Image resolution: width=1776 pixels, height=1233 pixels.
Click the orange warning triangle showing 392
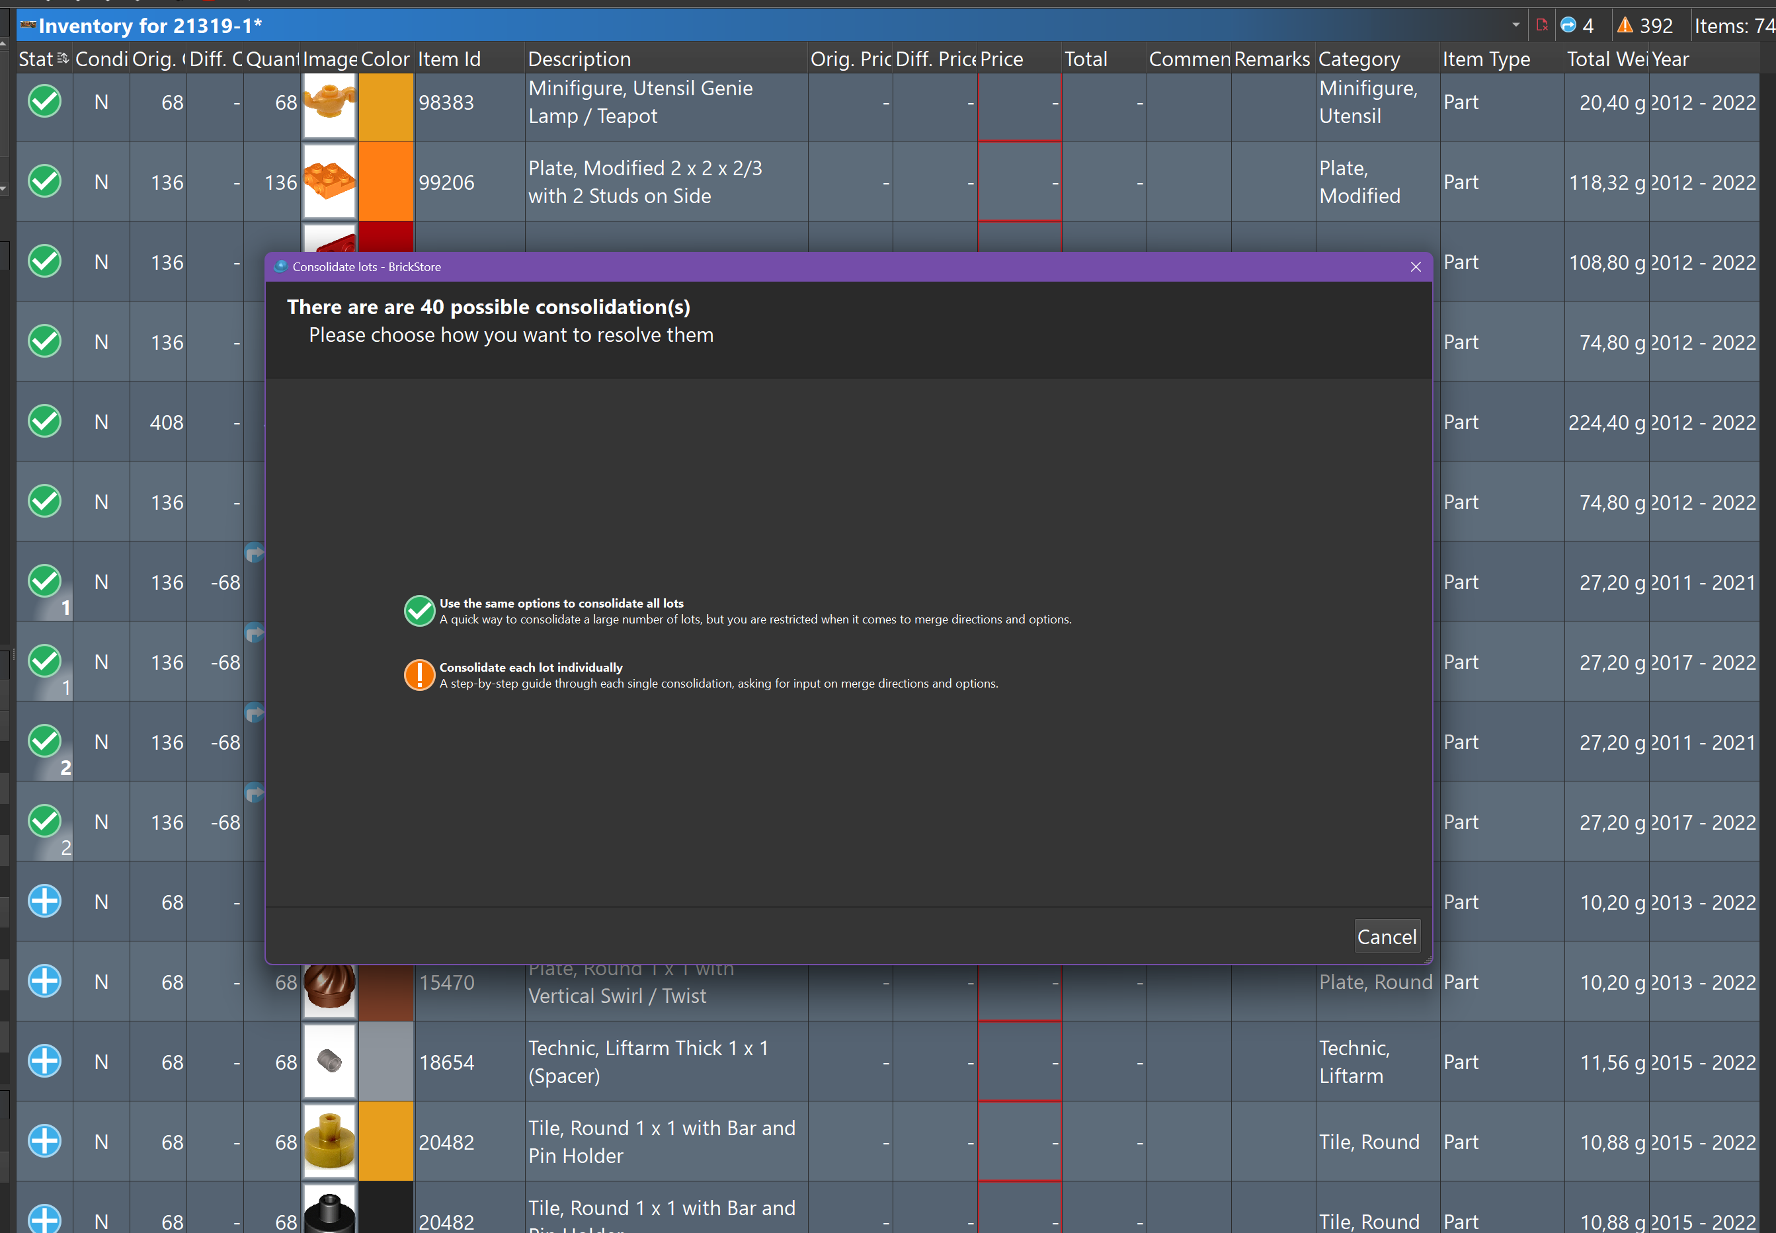[x=1625, y=24]
